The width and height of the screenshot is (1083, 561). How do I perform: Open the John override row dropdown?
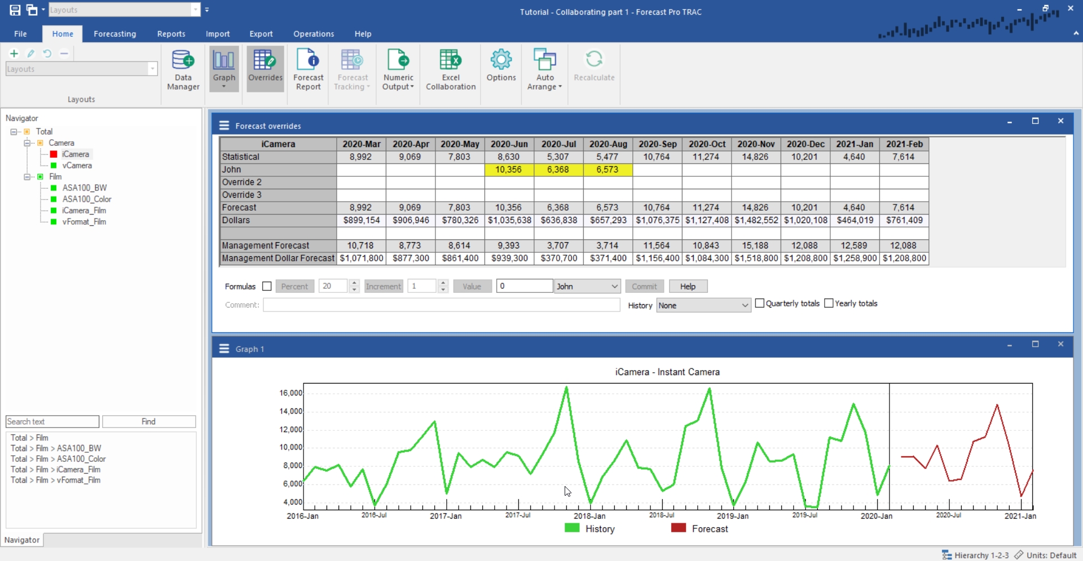point(614,286)
